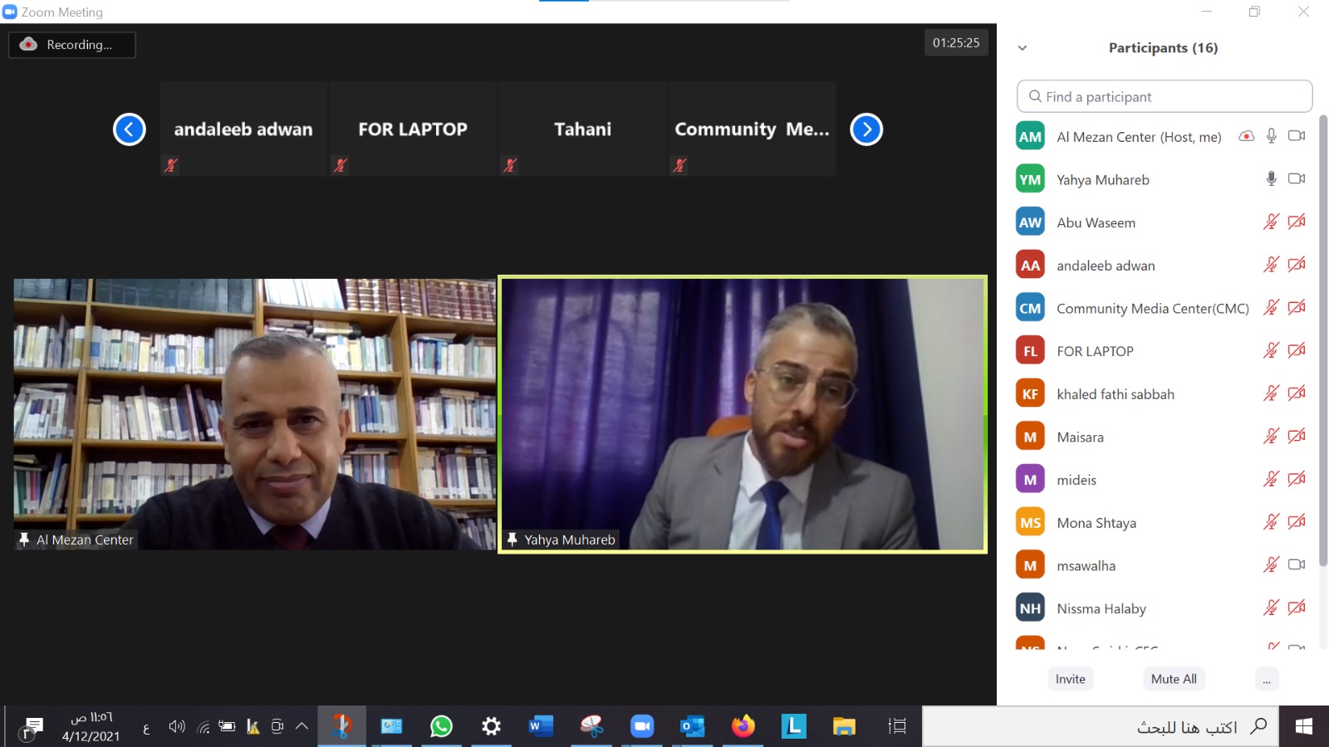Open Microsoft Word from the taskbar
This screenshot has width=1329, height=747.
coord(540,726)
